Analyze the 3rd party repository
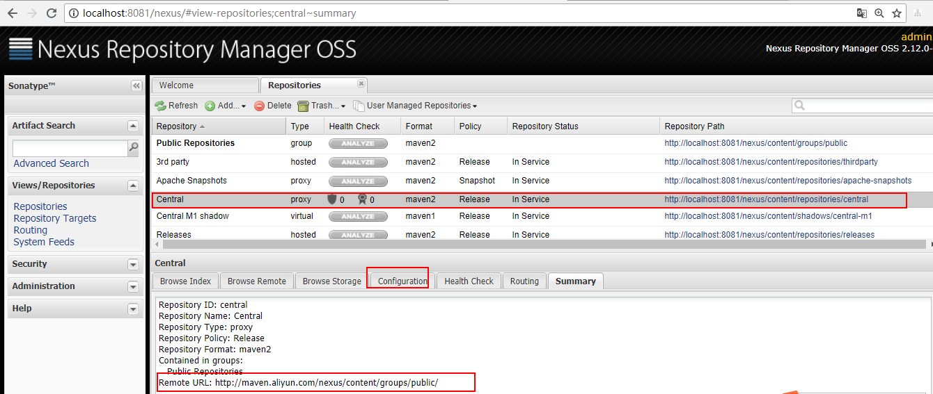Screen dimensions: 933x394 pyautogui.click(x=358, y=163)
